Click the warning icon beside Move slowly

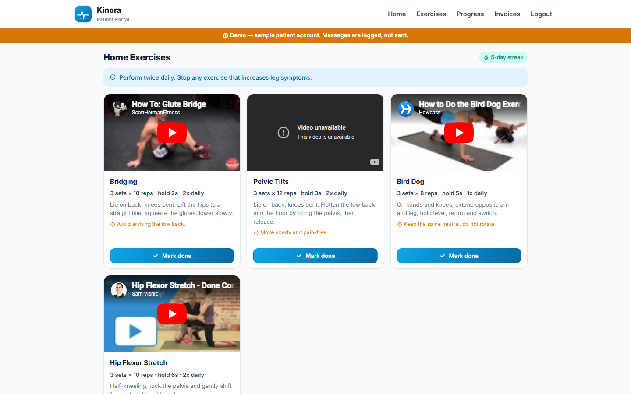256,233
